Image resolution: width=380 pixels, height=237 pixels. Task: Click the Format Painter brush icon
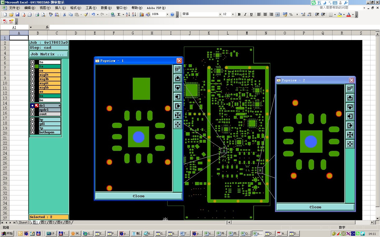click(x=86, y=14)
